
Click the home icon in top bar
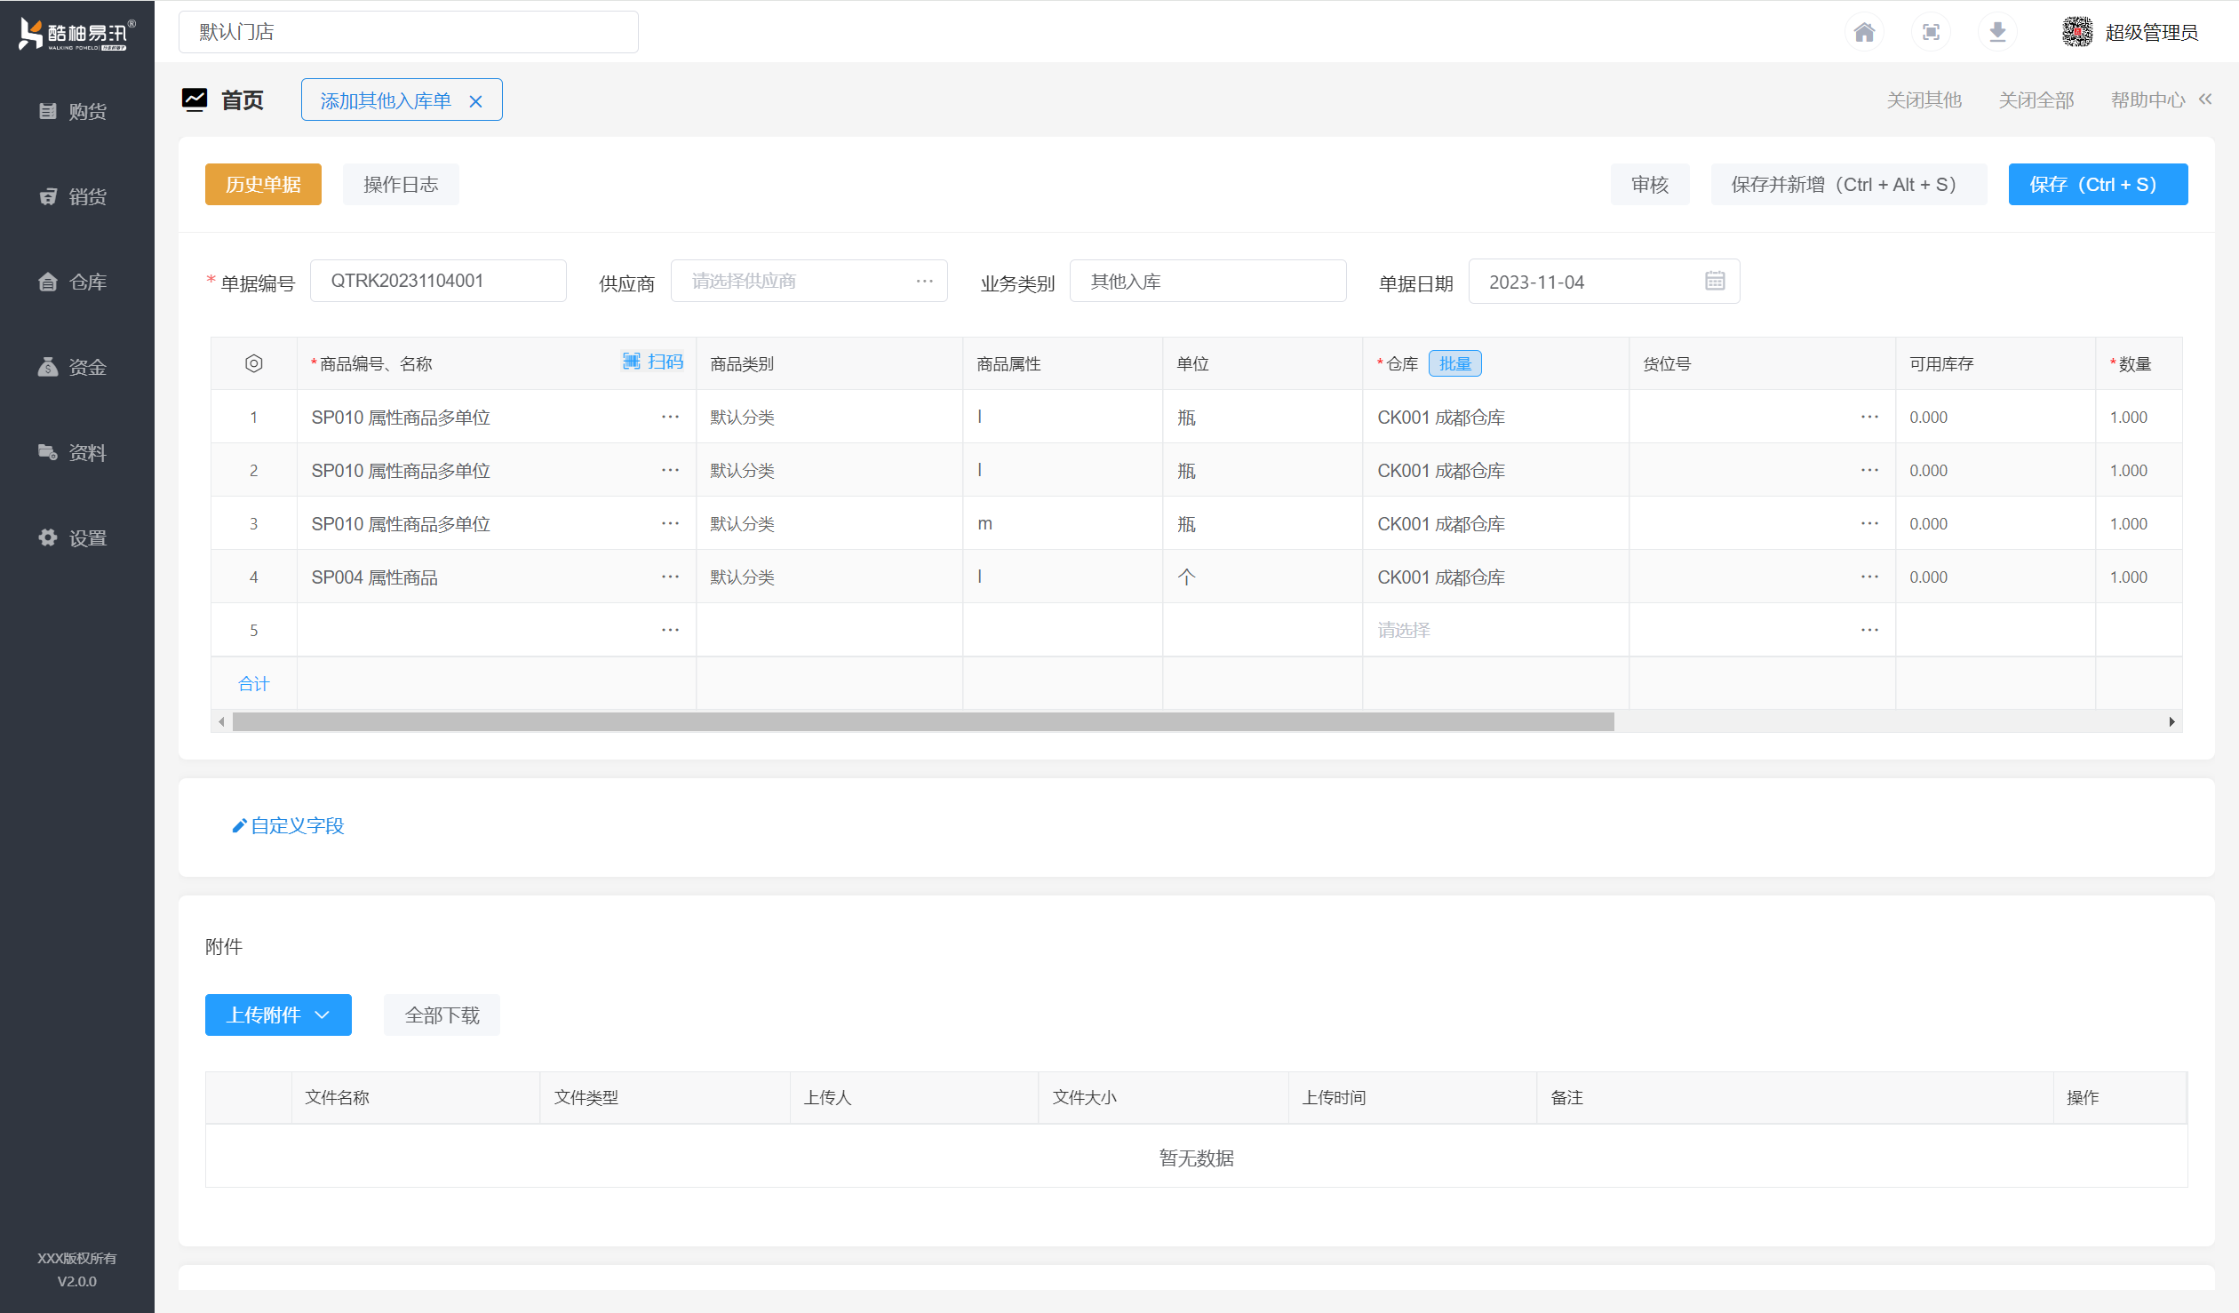coord(1864,33)
